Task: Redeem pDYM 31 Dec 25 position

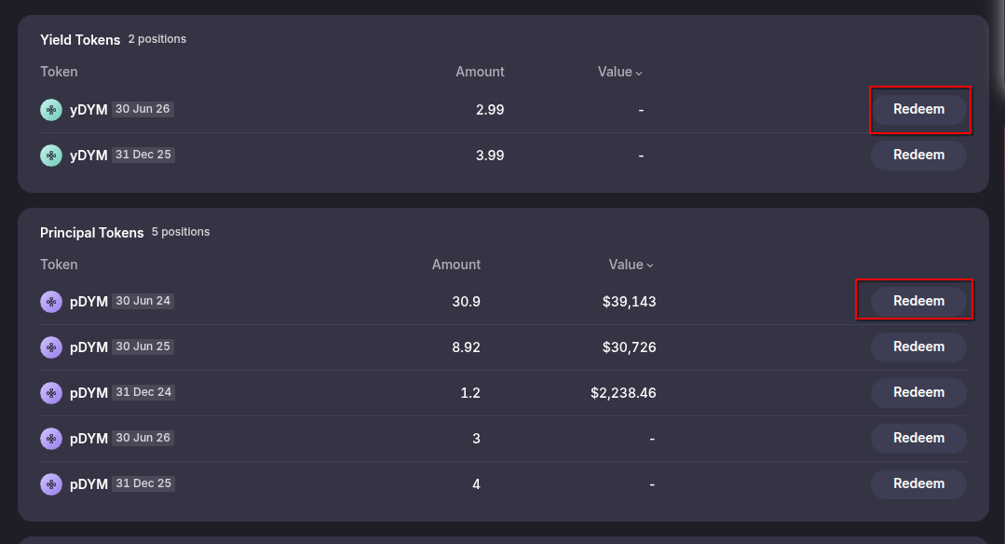Action: (918, 484)
